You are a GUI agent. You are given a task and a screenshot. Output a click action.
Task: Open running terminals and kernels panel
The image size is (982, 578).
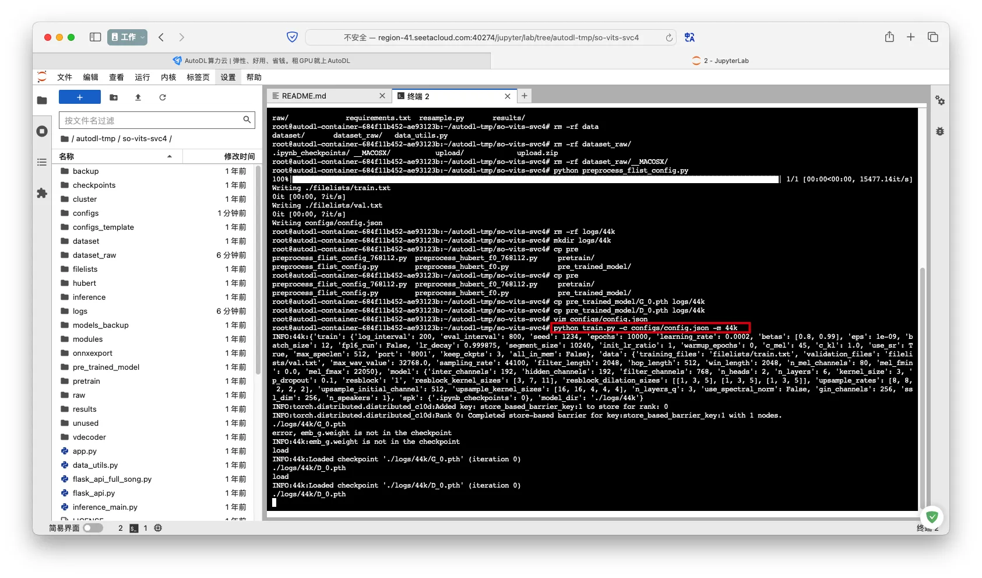[42, 131]
